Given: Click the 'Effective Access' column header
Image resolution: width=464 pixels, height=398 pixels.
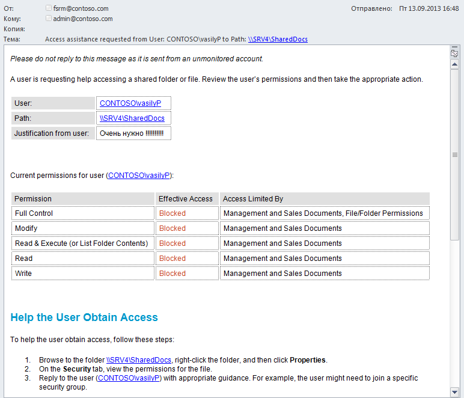Looking at the screenshot, I should (x=187, y=198).
